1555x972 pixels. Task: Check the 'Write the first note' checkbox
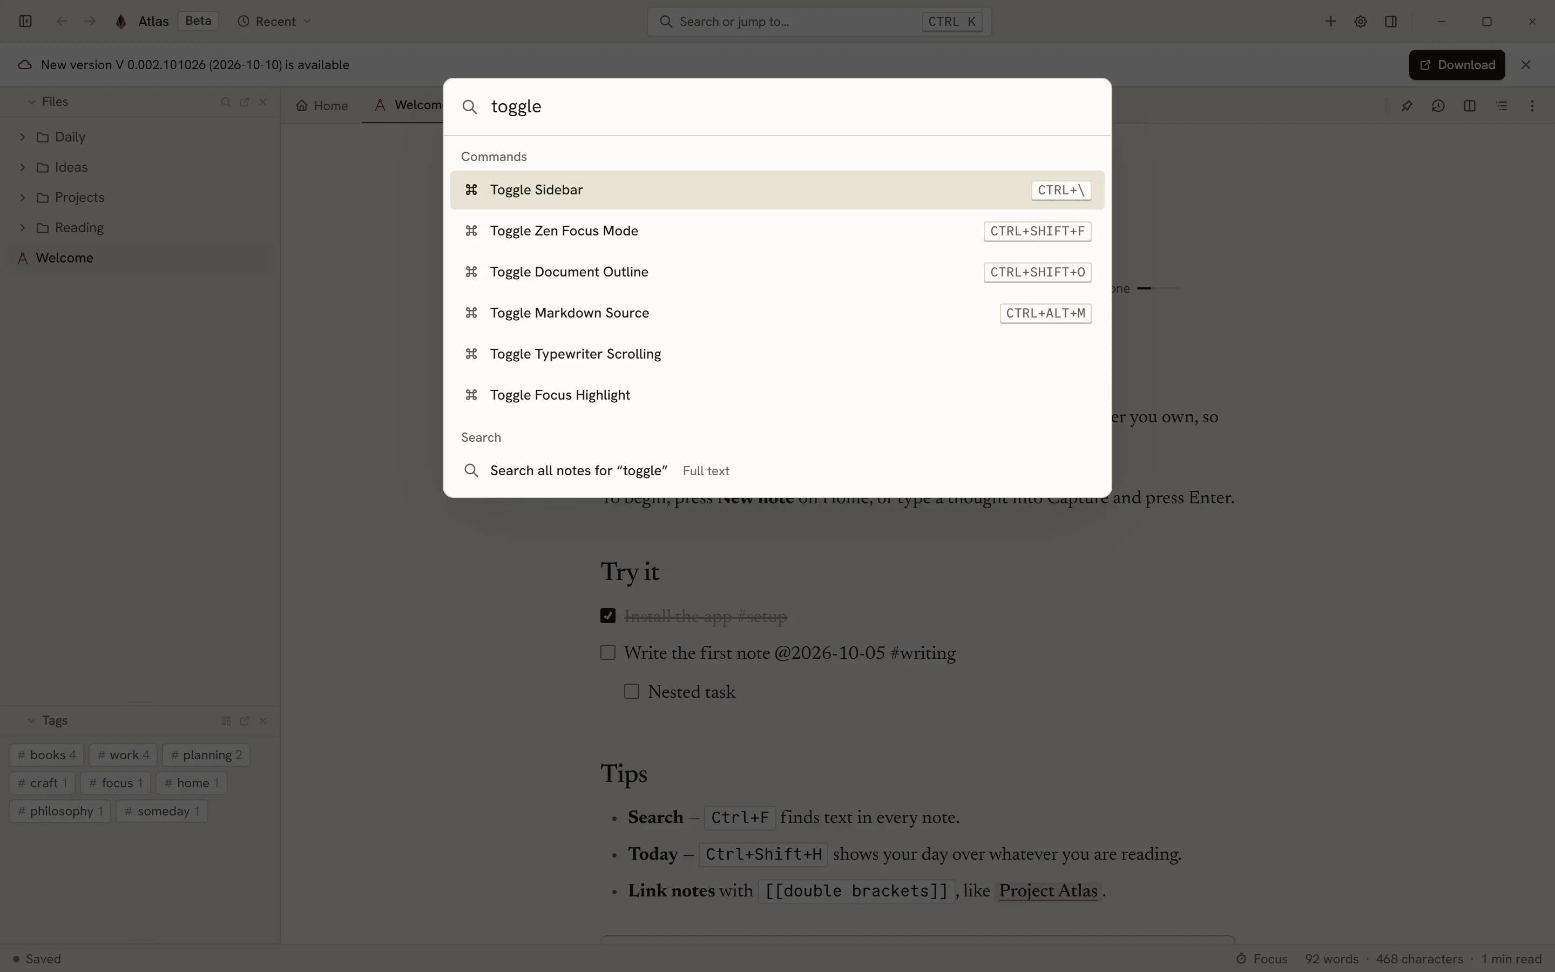(608, 652)
